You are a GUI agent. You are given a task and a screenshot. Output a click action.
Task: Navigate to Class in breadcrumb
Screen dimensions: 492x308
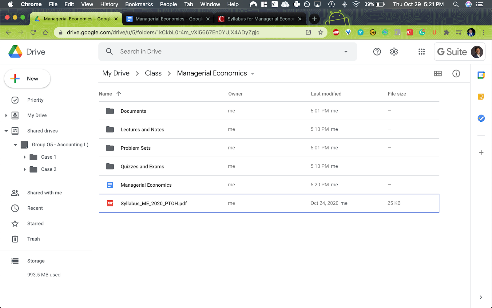[153, 73]
